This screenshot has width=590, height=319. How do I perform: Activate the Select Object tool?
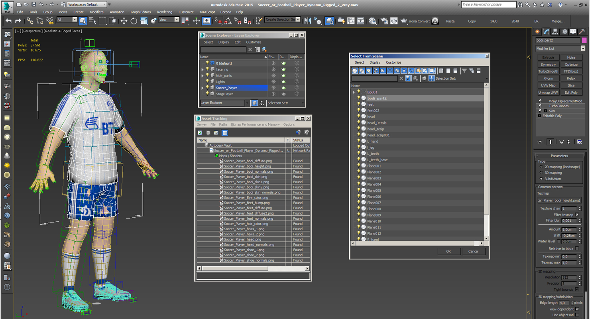(83, 21)
